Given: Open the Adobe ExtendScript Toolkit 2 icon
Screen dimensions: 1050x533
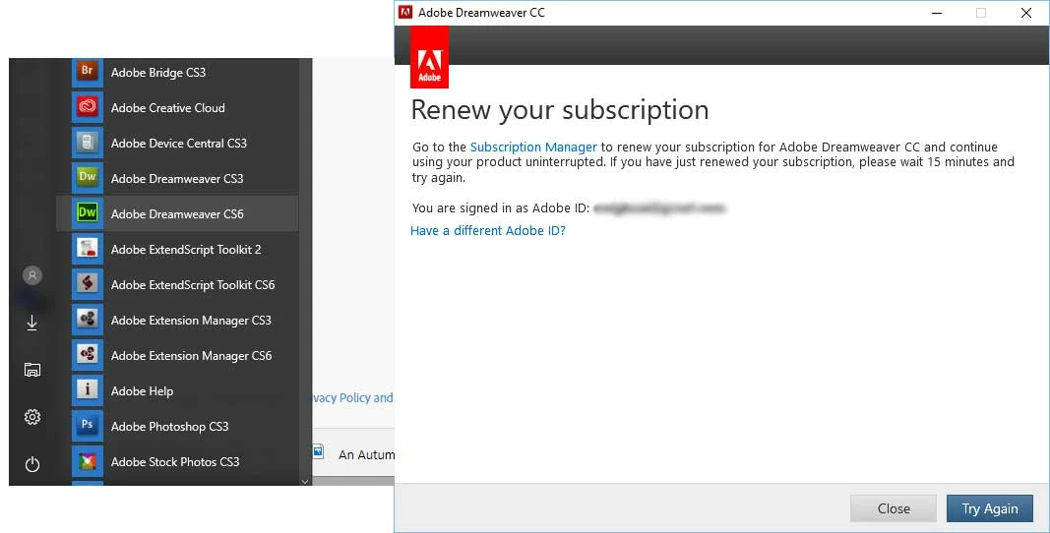Looking at the screenshot, I should tap(87, 249).
